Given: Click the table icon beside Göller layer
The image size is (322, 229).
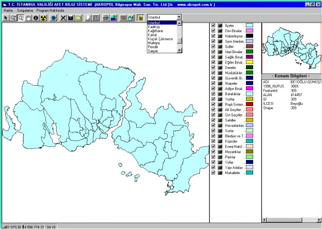Looking at the screenshot, I should (220, 46).
